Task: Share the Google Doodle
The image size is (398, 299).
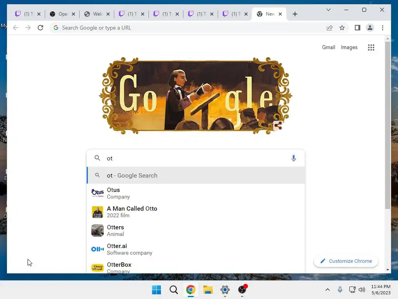Action: coord(278,126)
